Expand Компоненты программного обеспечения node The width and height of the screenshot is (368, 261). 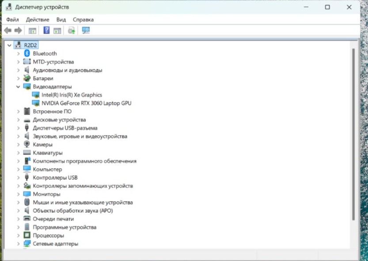coord(18,161)
